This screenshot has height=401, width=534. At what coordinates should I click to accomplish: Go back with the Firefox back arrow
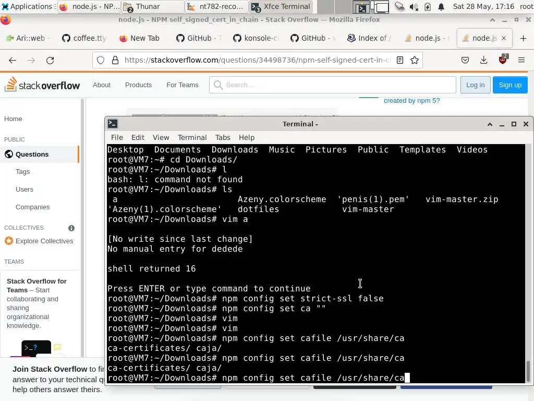tap(13, 61)
